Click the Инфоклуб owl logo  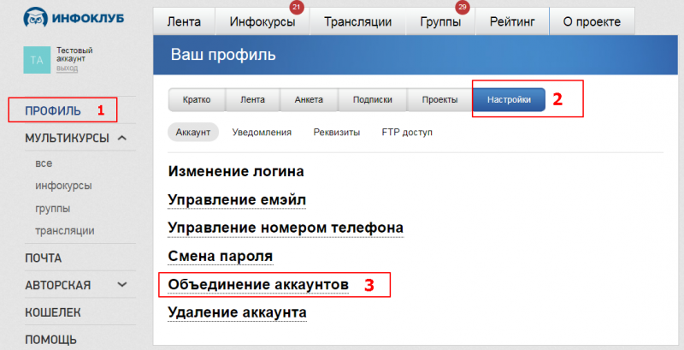point(74,18)
